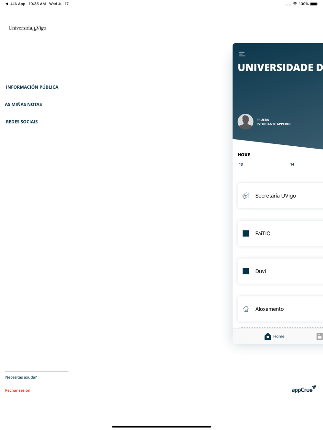The width and height of the screenshot is (323, 430).
Task: Click Pechar sesión to log out
Action: (18, 390)
